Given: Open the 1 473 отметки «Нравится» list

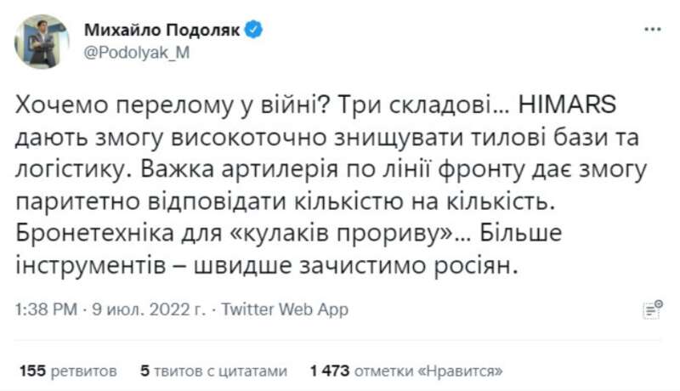Looking at the screenshot, I should [408, 371].
